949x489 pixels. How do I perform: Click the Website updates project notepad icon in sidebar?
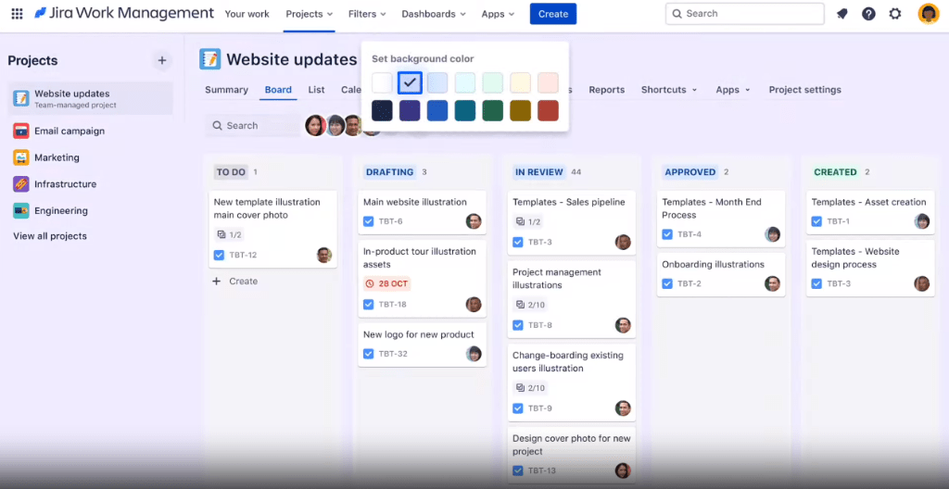(21, 98)
